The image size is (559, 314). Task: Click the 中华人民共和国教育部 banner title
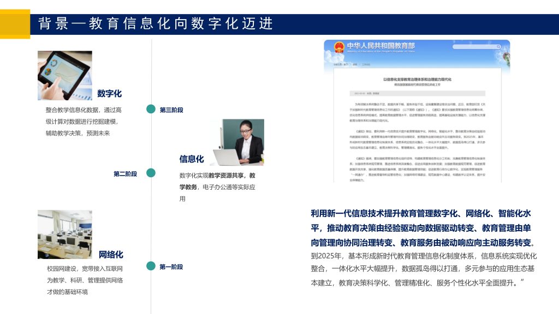380,46
